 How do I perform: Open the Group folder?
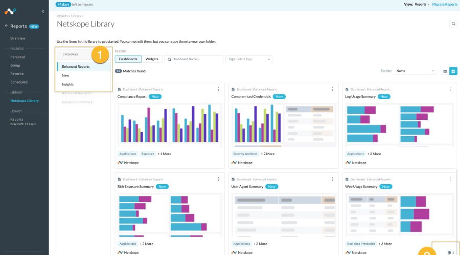pyautogui.click(x=15, y=66)
